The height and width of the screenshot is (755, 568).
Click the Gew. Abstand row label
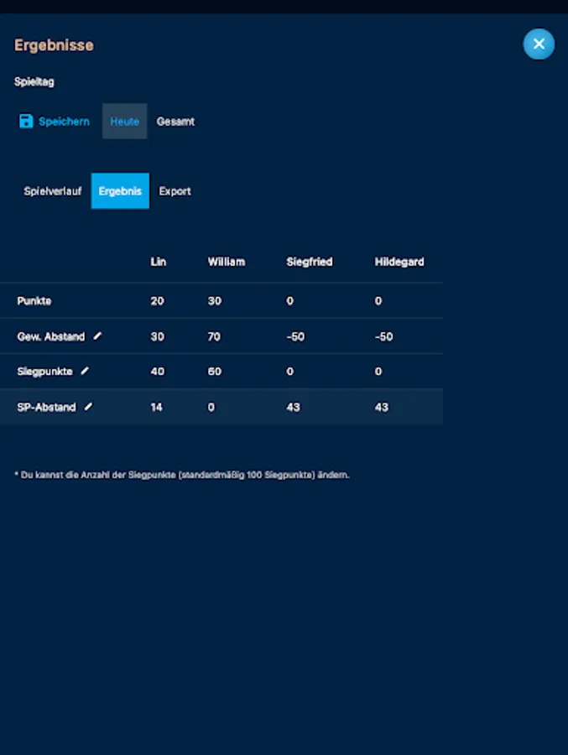[51, 336]
